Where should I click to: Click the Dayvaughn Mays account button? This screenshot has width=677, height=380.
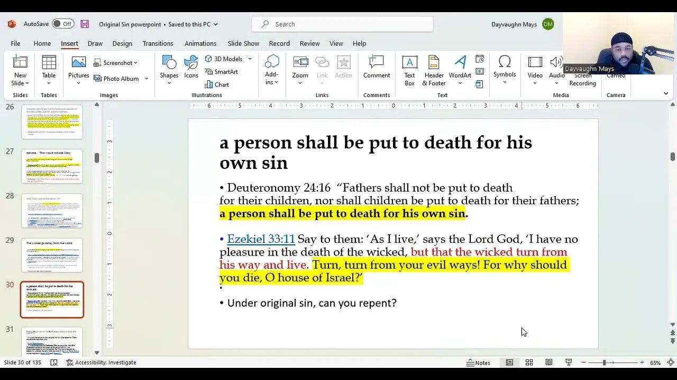coord(523,24)
